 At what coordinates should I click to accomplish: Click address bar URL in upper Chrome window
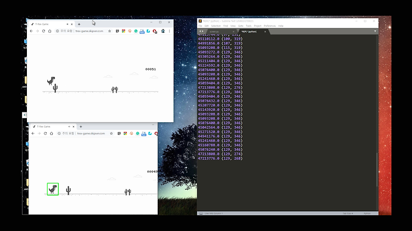pos(90,31)
